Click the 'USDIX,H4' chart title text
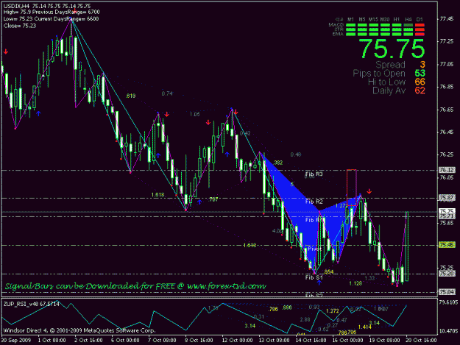The image size is (460, 345). pyautogui.click(x=16, y=6)
